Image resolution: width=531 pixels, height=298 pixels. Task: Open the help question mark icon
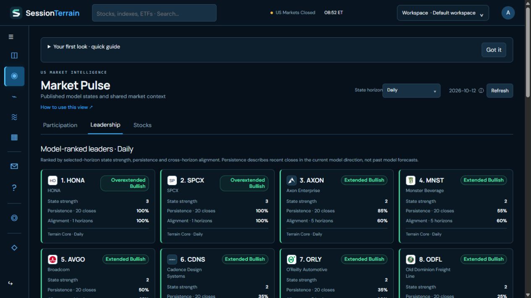click(14, 188)
